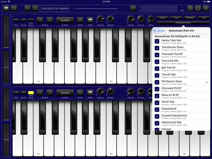
Task: Click Part 2 Reverb knob
Action: (x=131, y=92)
